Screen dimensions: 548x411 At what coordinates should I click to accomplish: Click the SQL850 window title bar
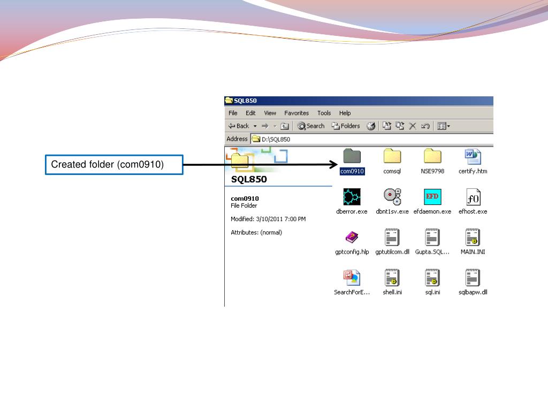359,101
